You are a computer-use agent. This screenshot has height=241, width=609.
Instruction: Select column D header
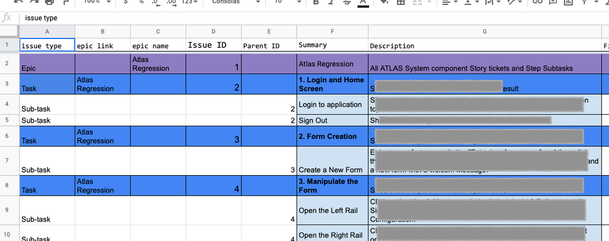tap(214, 32)
